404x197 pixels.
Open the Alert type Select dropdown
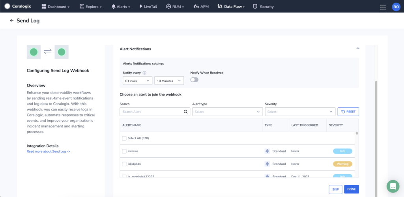coord(227,112)
